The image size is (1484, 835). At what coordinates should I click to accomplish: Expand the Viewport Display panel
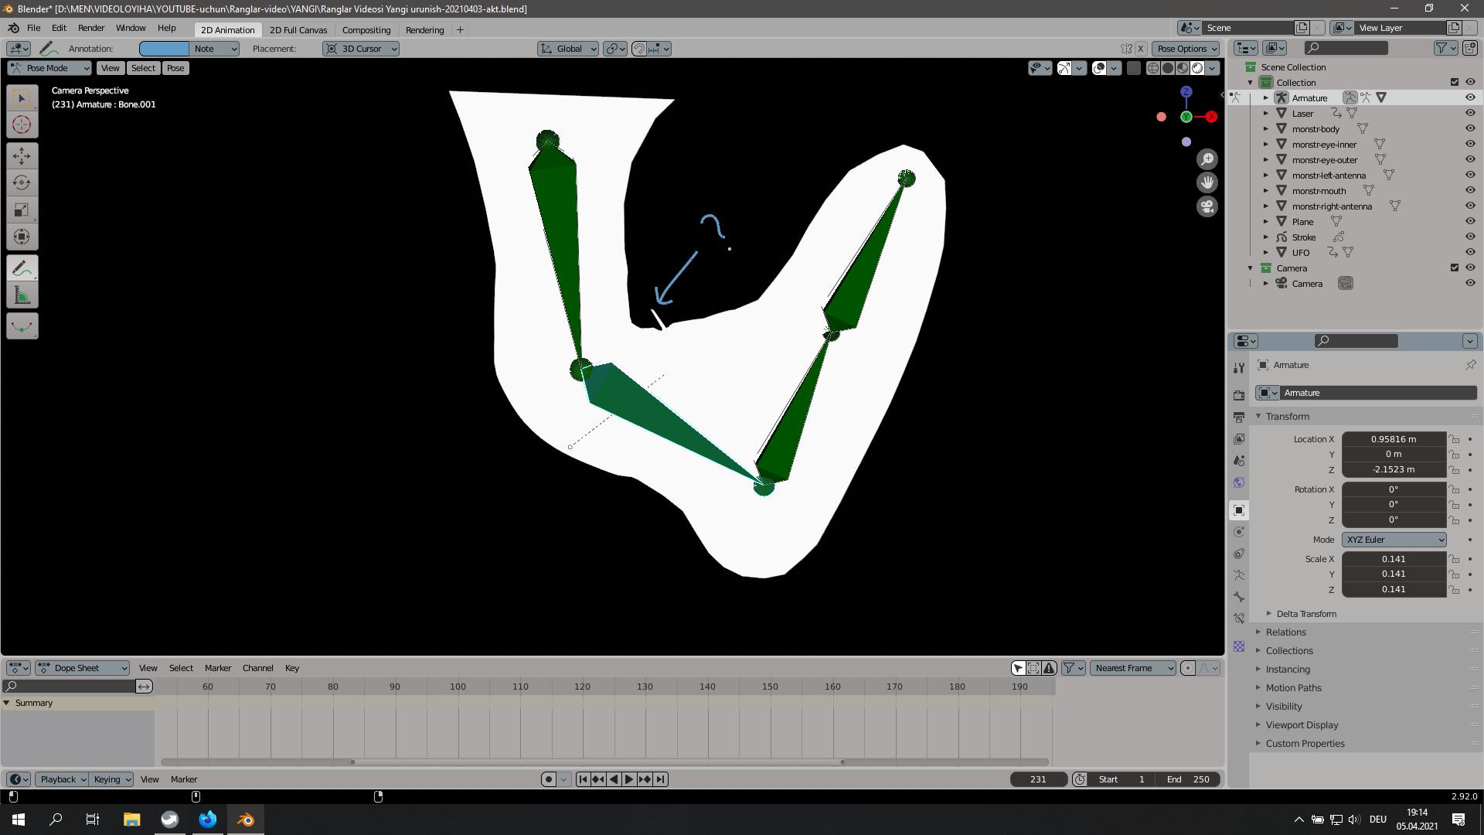click(x=1302, y=725)
